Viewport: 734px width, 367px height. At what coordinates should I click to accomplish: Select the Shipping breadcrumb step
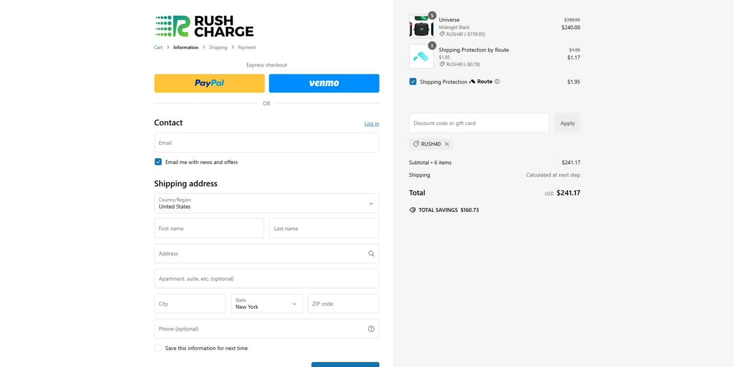(218, 47)
